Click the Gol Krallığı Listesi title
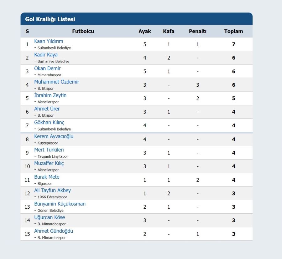The height and width of the screenshot is (259, 282). tap(50, 19)
